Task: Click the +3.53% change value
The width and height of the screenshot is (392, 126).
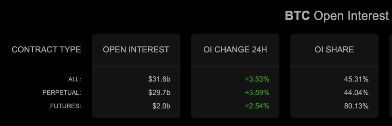Action: pyautogui.click(x=257, y=79)
